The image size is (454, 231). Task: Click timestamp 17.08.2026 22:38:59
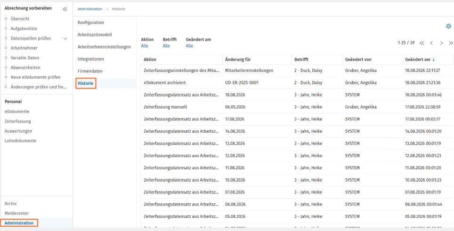click(423, 107)
